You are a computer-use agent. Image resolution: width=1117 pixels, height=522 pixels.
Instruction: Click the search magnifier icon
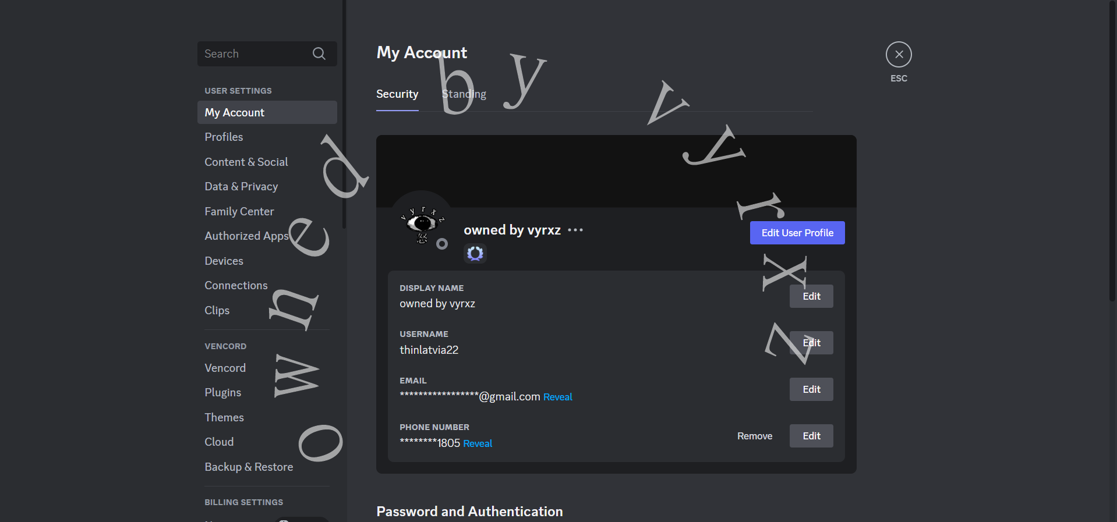(x=319, y=54)
